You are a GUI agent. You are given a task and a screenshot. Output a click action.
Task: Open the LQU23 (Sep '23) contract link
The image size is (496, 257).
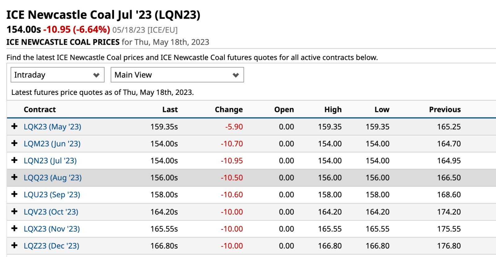coord(52,195)
